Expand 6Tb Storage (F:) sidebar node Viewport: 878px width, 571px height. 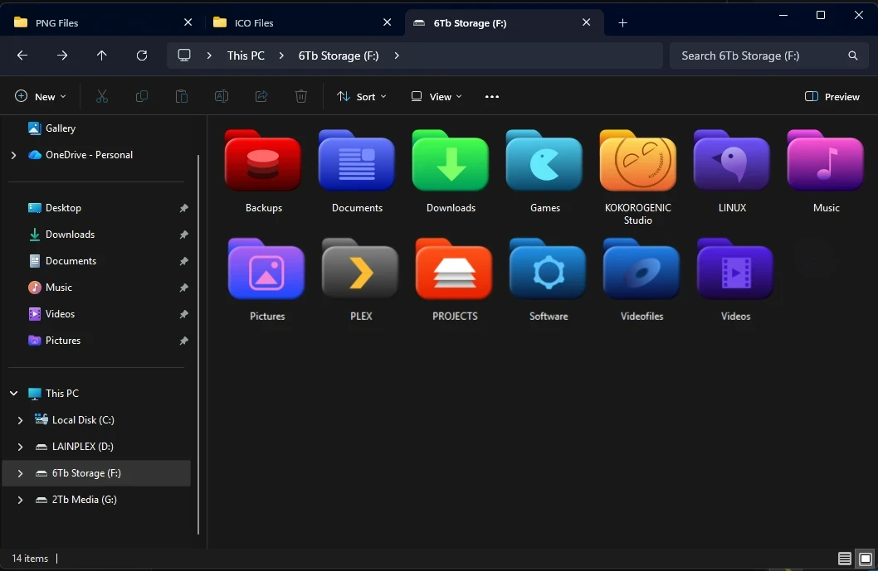click(x=20, y=473)
